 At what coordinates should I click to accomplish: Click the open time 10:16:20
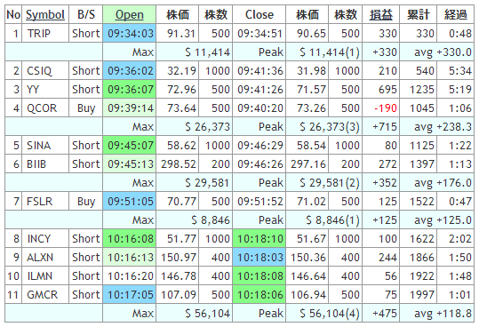[x=129, y=276]
